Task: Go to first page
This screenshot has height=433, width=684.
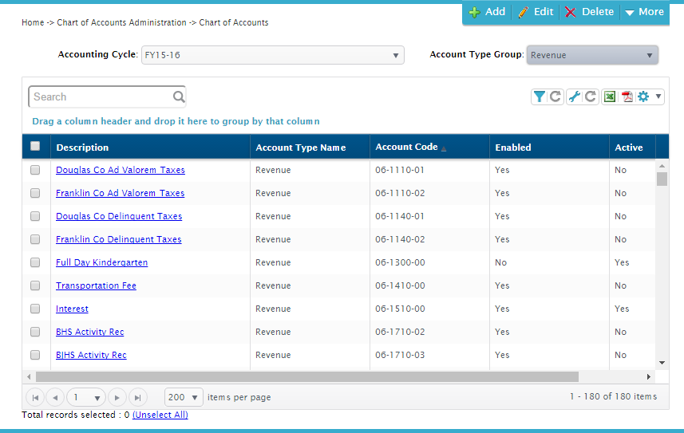Action: (x=35, y=397)
